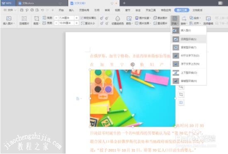This screenshot has height=154, width=228.
Task: Click the plus button to open new tab
Action: click(x=124, y=3)
